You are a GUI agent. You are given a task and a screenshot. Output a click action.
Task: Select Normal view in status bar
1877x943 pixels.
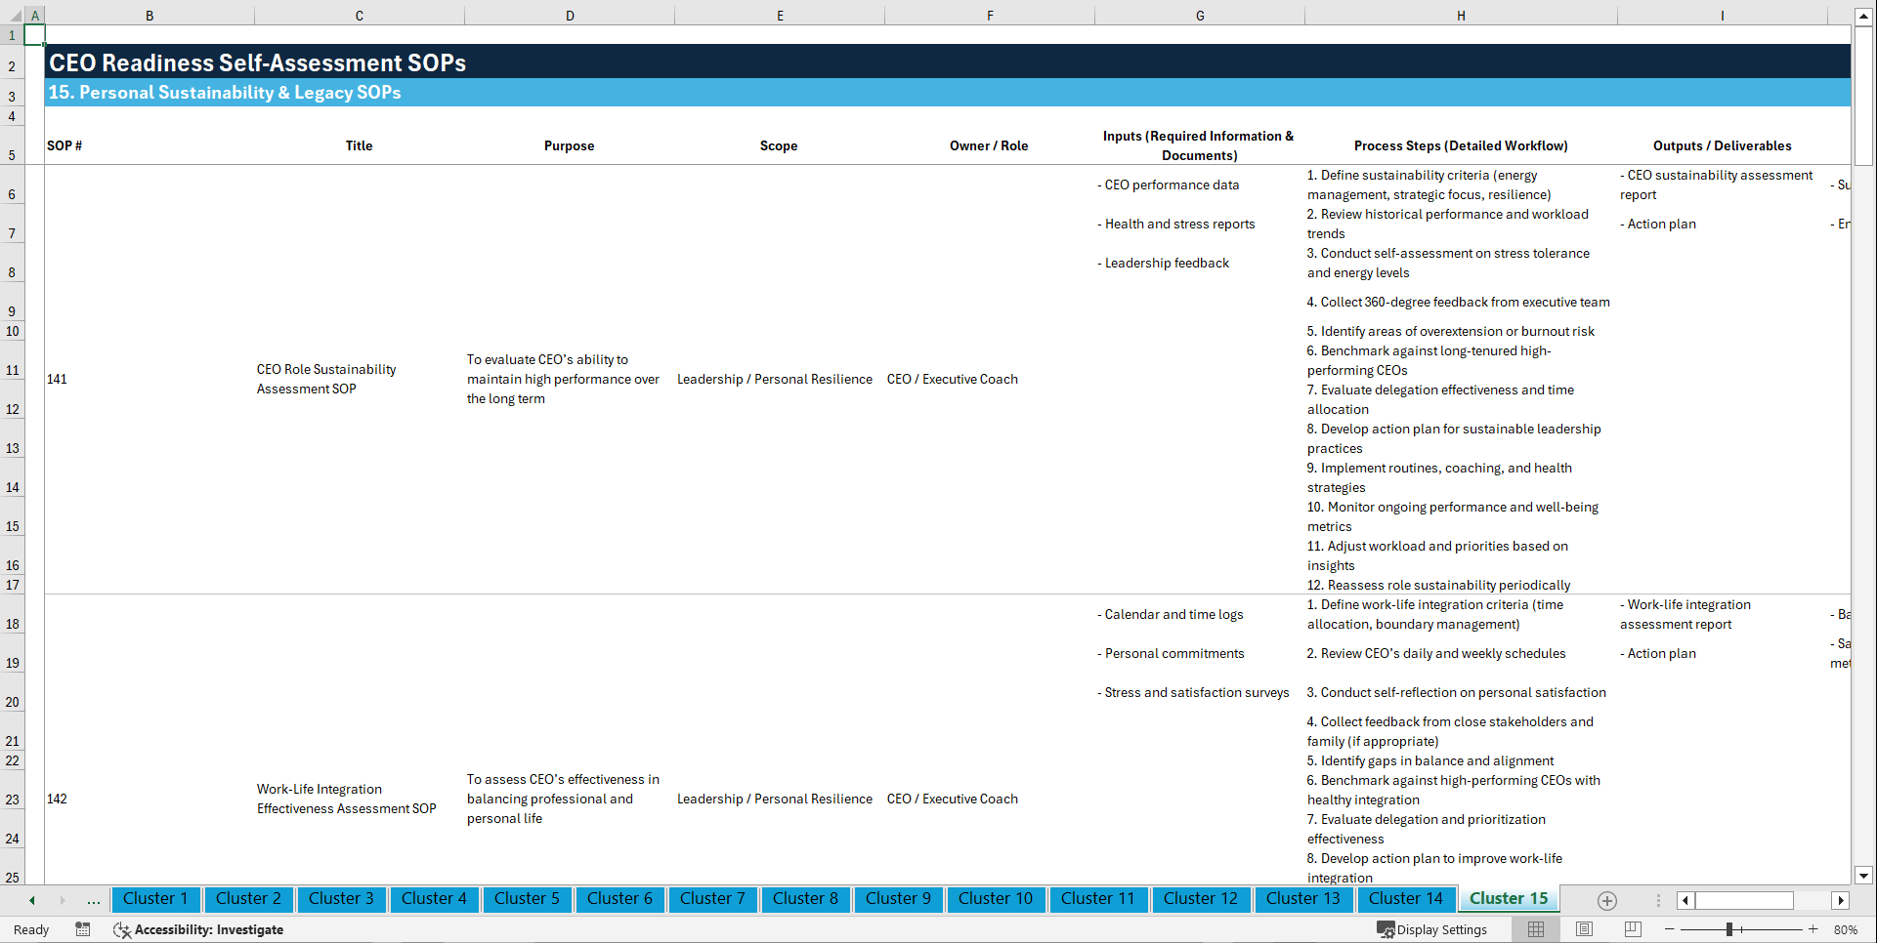pos(1535,929)
